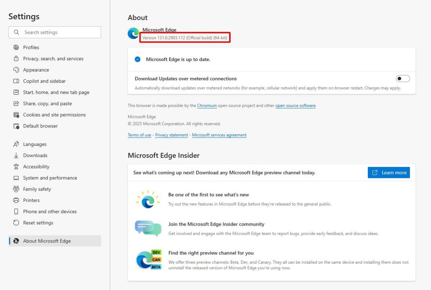Click the Share, copy, and paste icon
Screen dimensions: 431x290
[x=16, y=103]
